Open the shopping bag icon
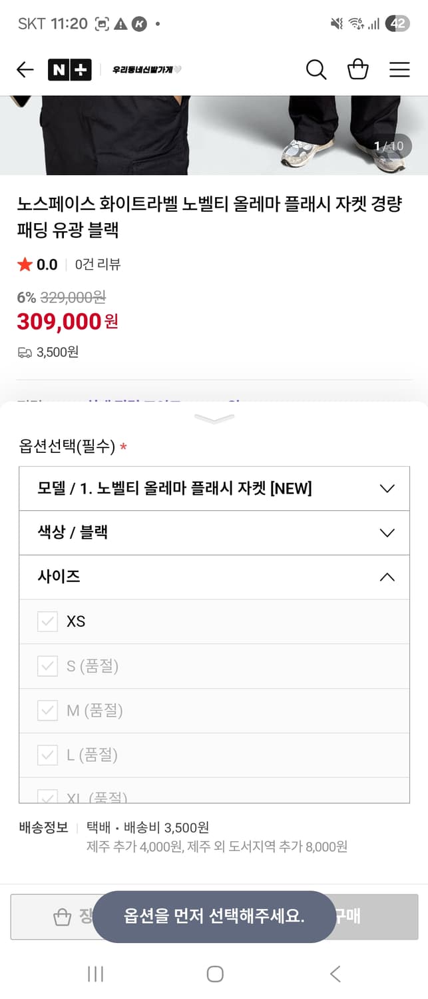Image resolution: width=428 pixels, height=999 pixels. coord(357,69)
